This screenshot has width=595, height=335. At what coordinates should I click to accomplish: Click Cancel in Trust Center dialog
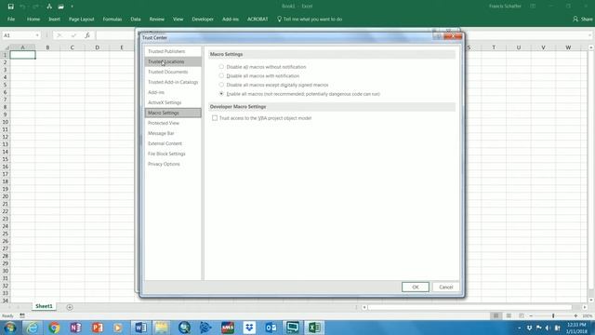point(446,288)
